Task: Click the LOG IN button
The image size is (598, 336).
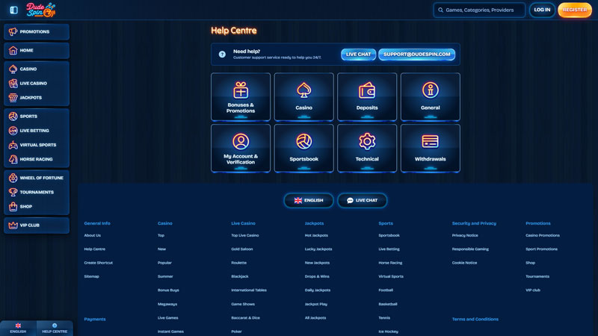Action: point(542,10)
